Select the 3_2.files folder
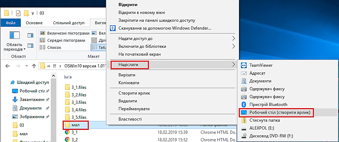This screenshot has width=339, height=142. tap(79, 95)
